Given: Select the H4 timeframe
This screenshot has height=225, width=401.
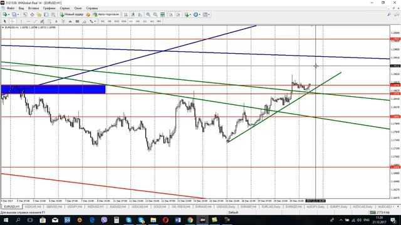Looking at the screenshot, I should pyautogui.click(x=138, y=21).
